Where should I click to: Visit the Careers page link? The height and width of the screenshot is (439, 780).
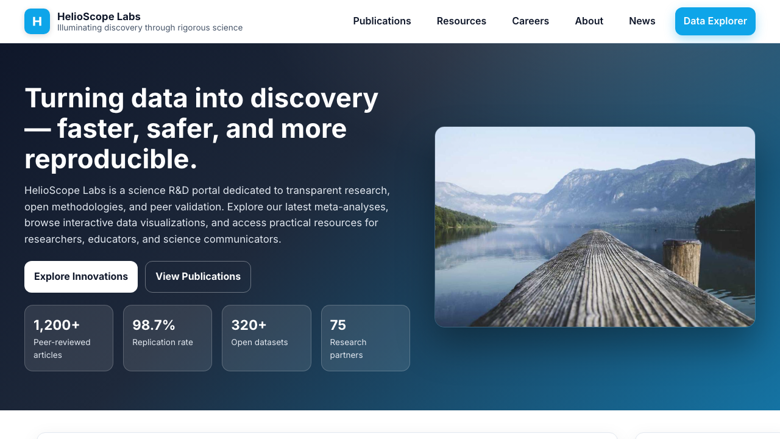coord(530,21)
